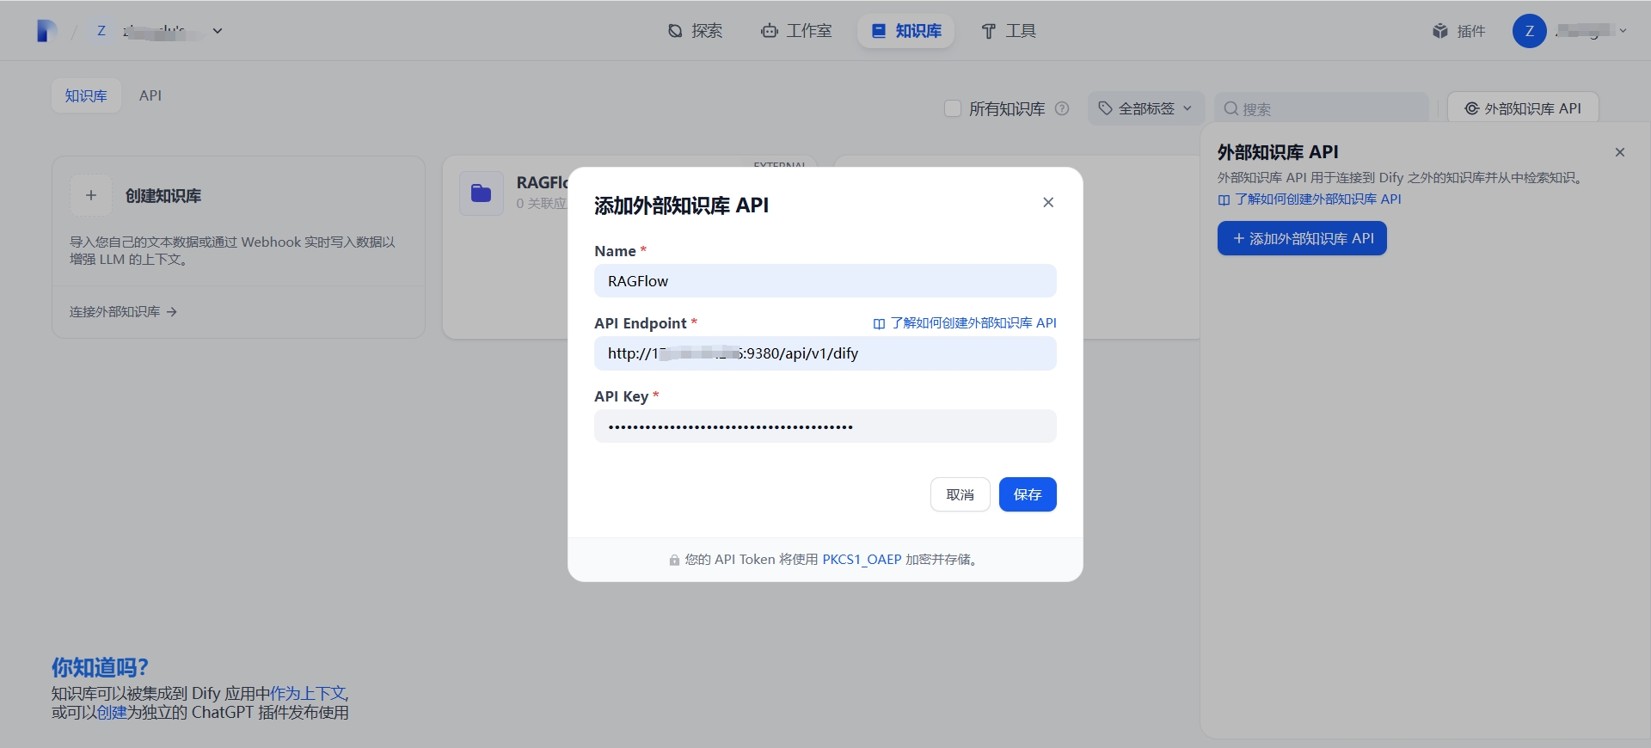Close the 外部知识库 API side panel
Viewport: 1651px width, 748px height.
1620,152
